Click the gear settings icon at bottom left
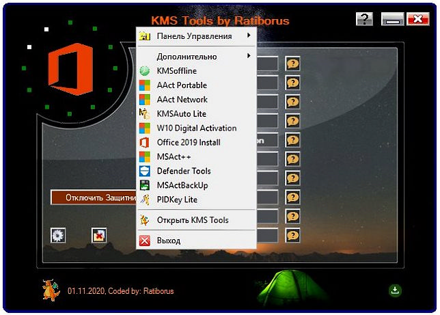The width and height of the screenshot is (440, 315). click(x=58, y=235)
